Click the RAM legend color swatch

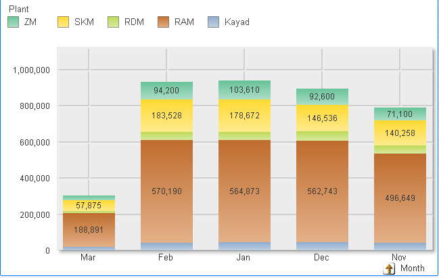coord(163,22)
